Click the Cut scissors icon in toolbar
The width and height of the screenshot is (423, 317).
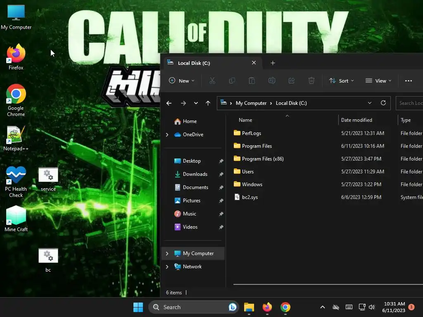[x=212, y=80]
